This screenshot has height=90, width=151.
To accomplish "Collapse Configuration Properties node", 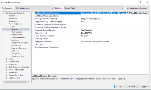I will pos(4,13).
